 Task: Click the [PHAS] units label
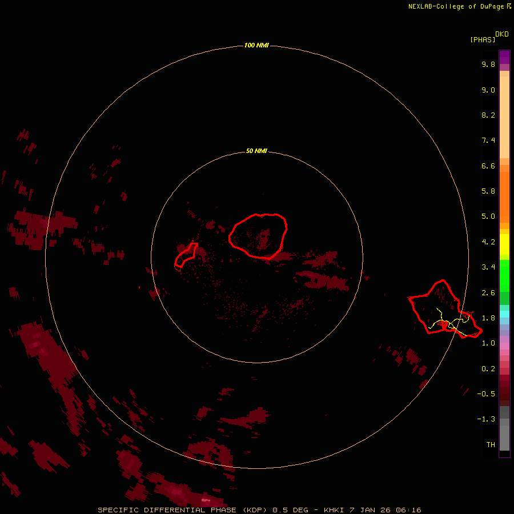point(483,39)
